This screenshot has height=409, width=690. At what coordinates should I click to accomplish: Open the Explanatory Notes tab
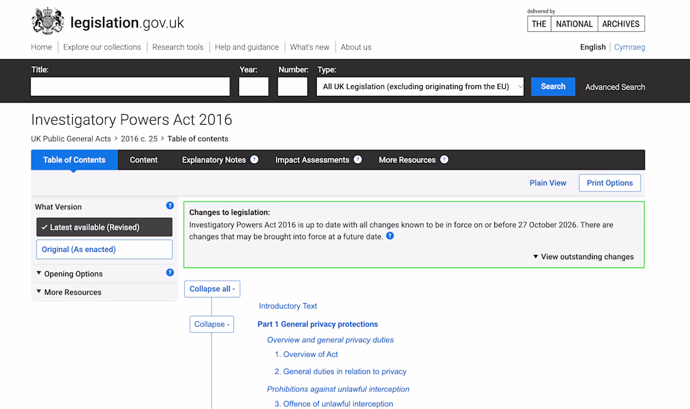click(214, 160)
